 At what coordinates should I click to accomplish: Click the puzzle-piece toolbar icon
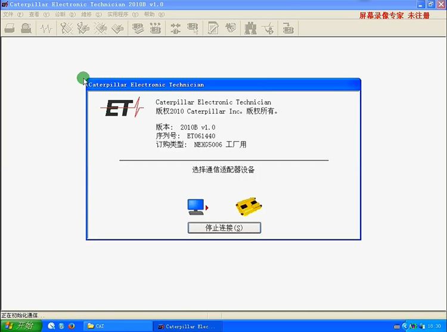tap(231, 29)
